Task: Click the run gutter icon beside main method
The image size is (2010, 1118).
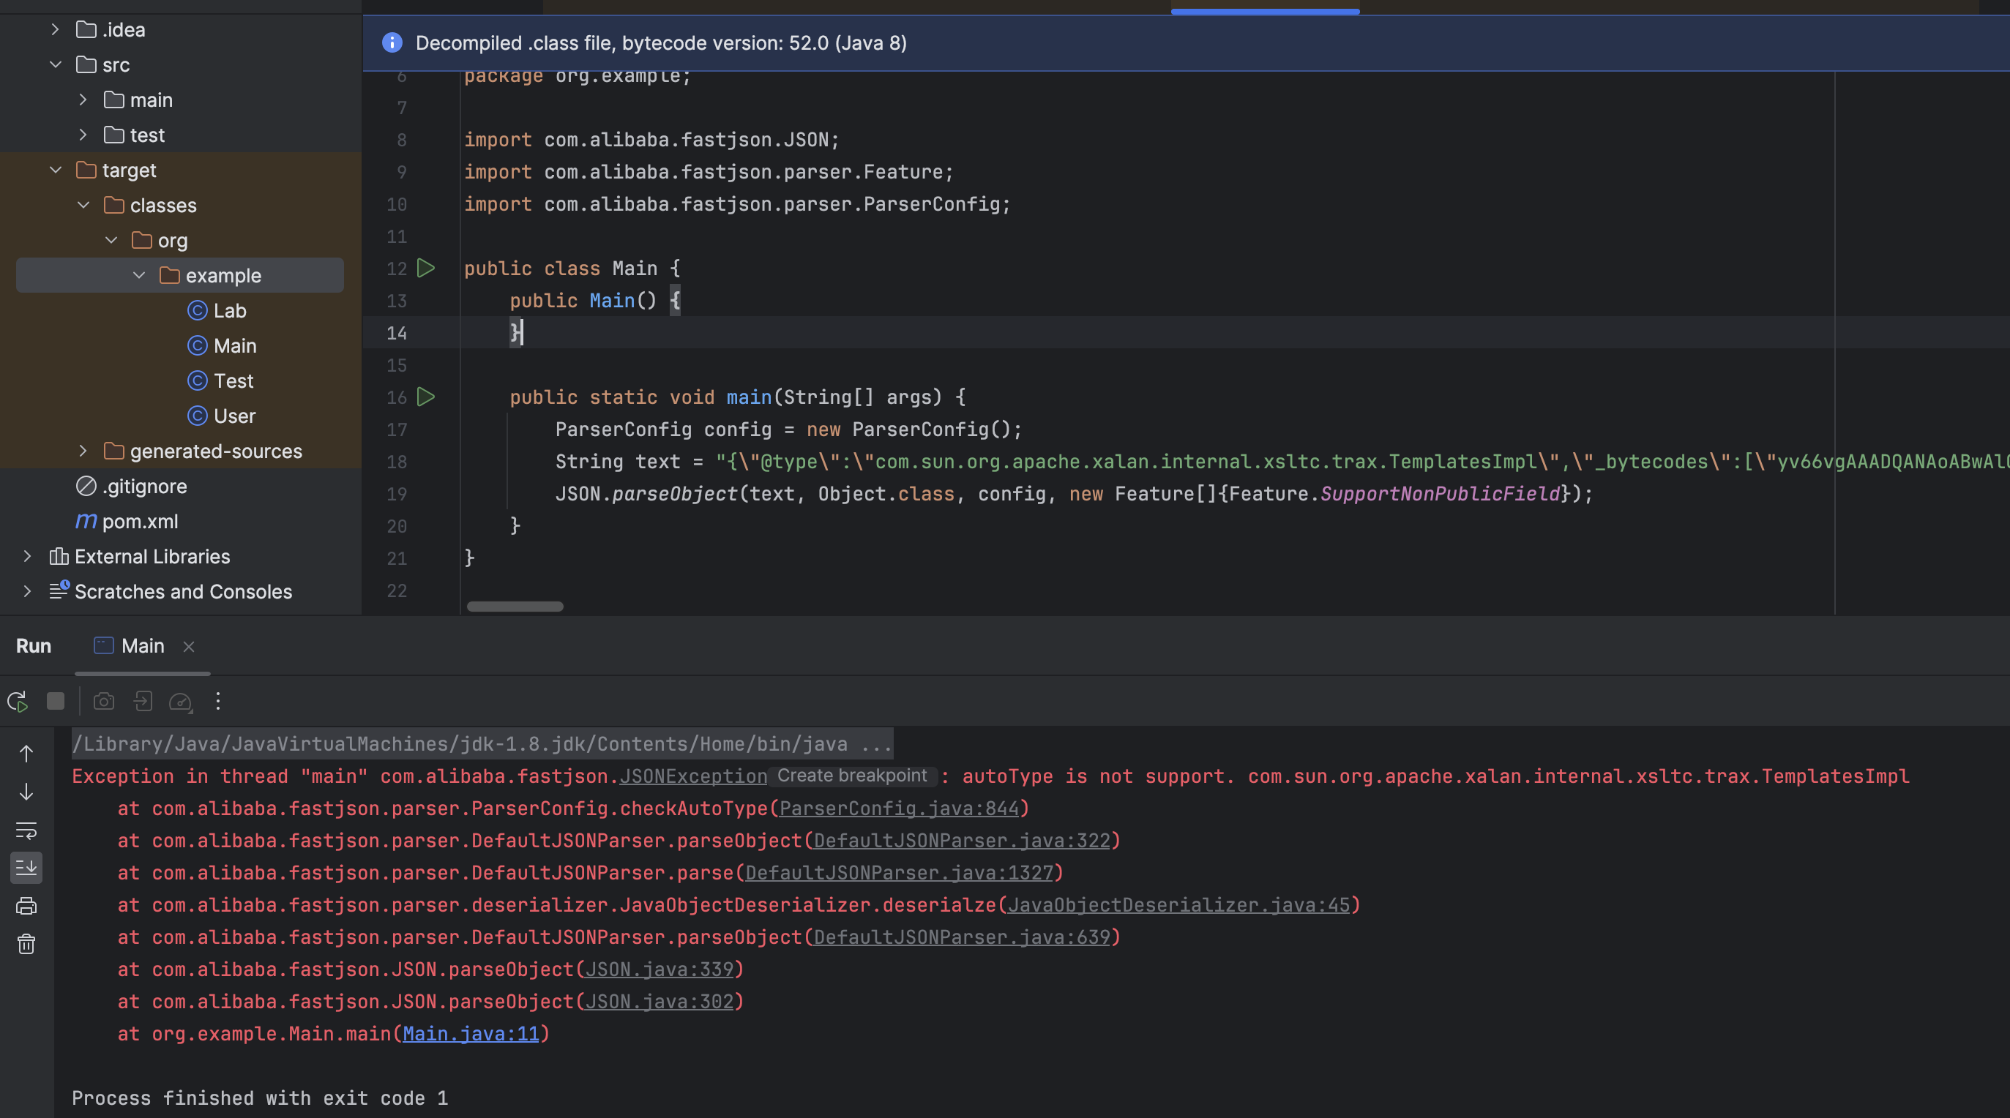Action: [426, 397]
